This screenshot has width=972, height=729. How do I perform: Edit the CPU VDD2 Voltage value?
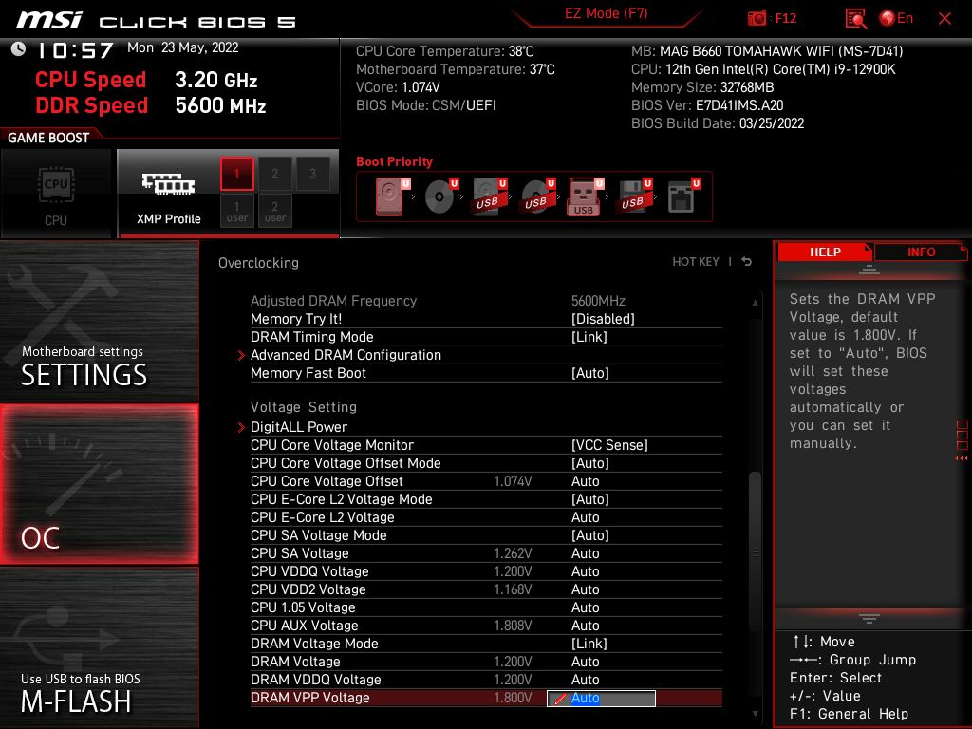[x=486, y=589]
